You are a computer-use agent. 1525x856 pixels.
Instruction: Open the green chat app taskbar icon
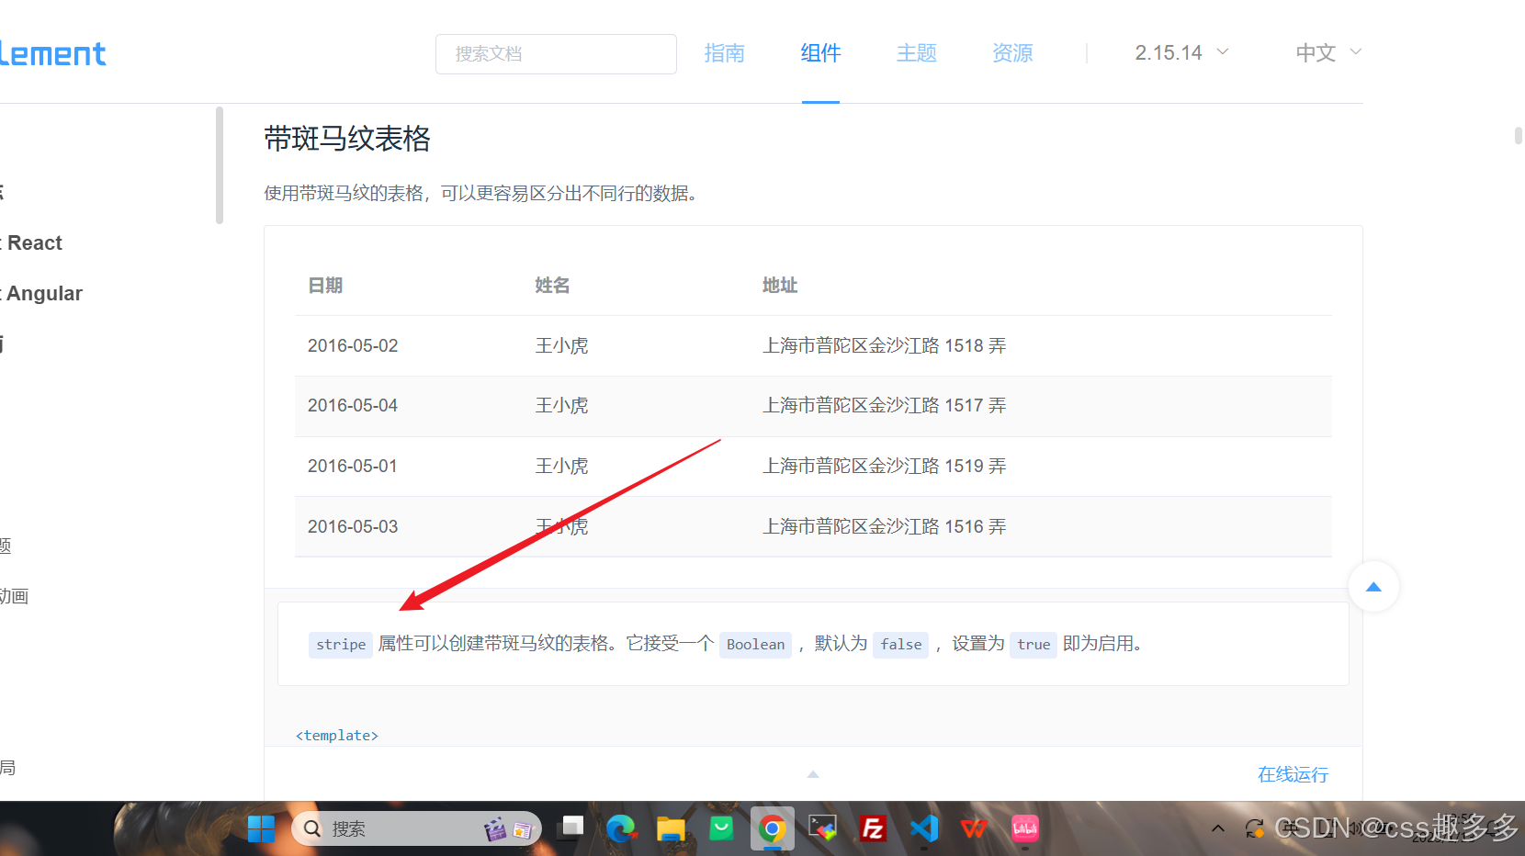(x=721, y=829)
